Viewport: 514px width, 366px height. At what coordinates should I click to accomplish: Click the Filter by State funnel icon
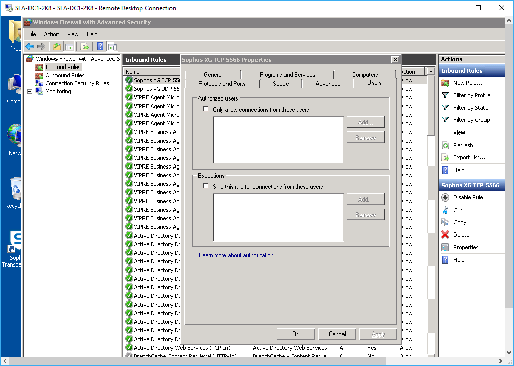tap(445, 107)
